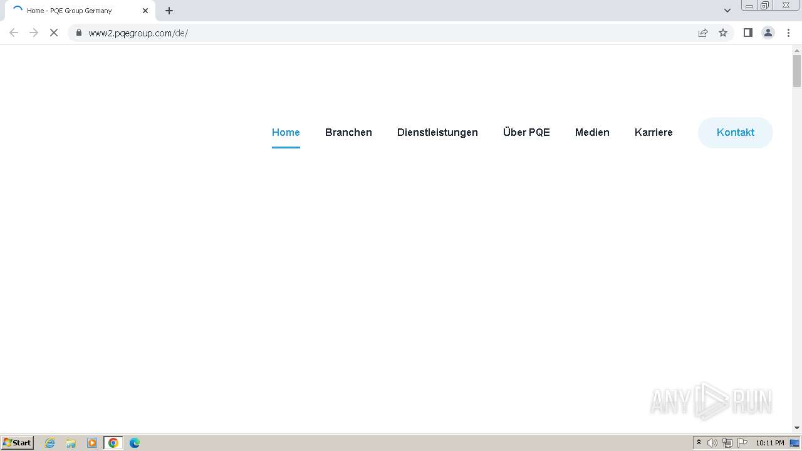Open File Explorer from the taskbar
The width and height of the screenshot is (802, 451).
click(71, 443)
